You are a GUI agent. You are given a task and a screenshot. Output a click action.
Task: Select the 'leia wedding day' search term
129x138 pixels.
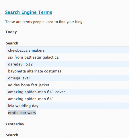(23, 106)
